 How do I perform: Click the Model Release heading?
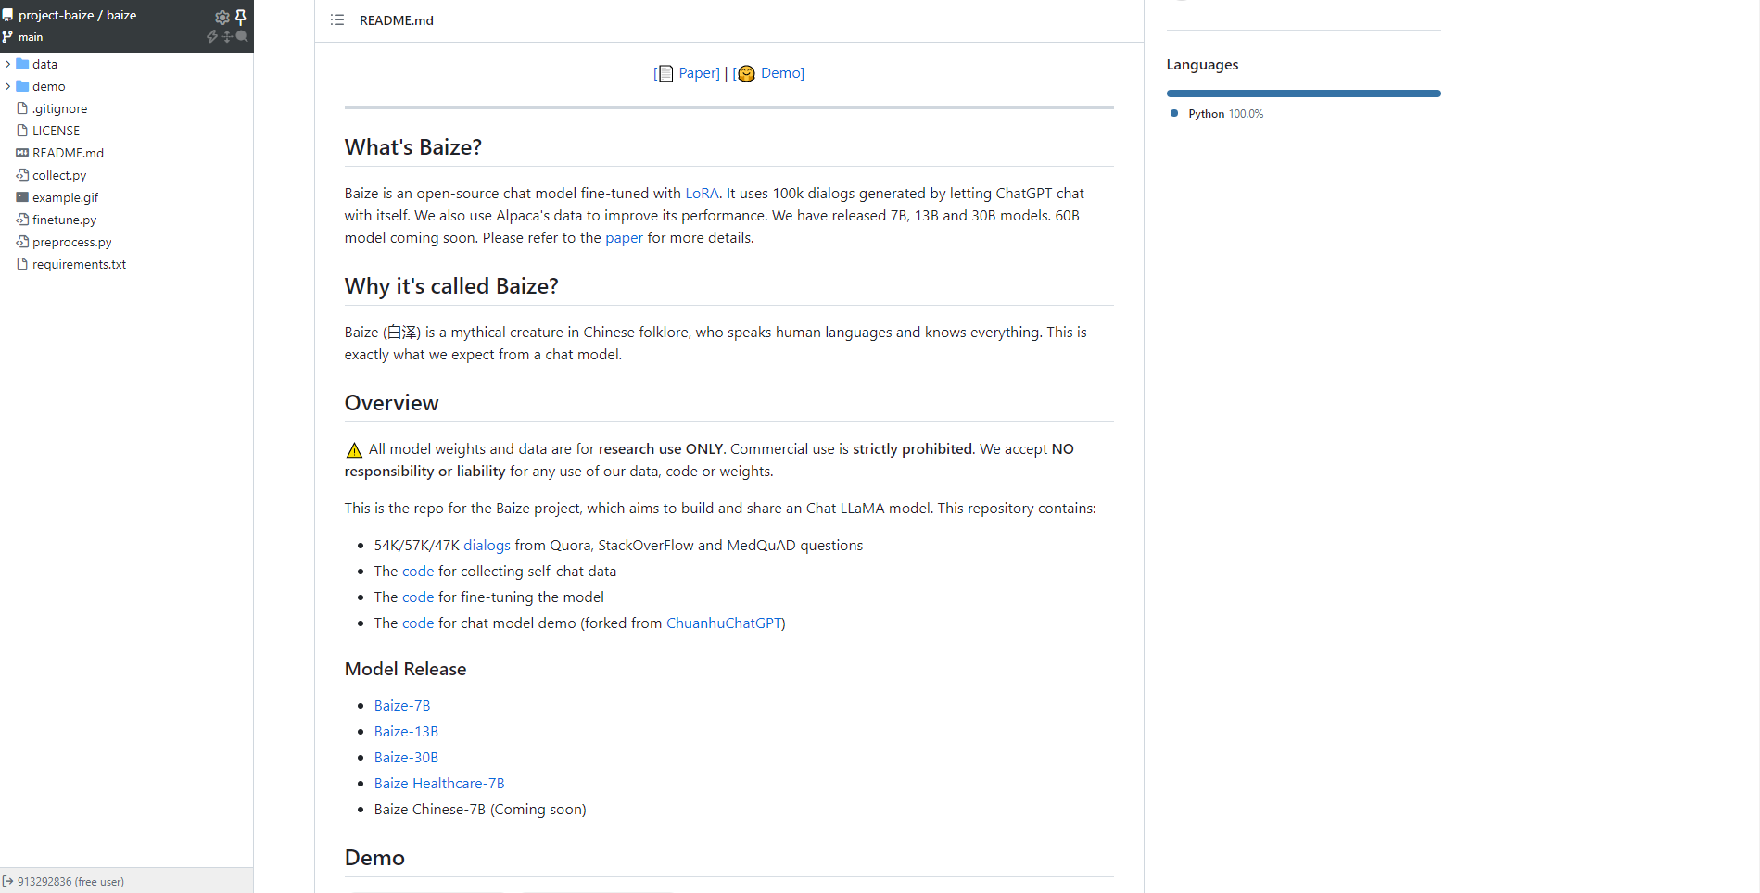(x=405, y=669)
